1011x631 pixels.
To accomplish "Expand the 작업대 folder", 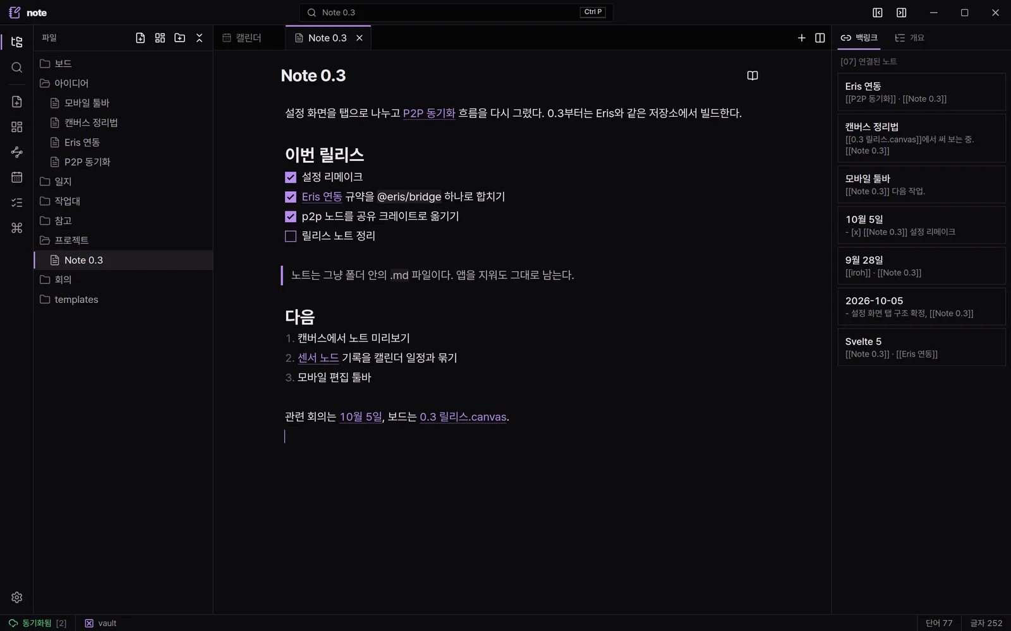I will click(x=123, y=201).
